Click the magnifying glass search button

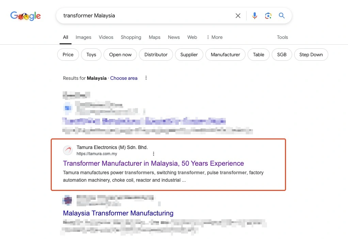[x=282, y=16]
